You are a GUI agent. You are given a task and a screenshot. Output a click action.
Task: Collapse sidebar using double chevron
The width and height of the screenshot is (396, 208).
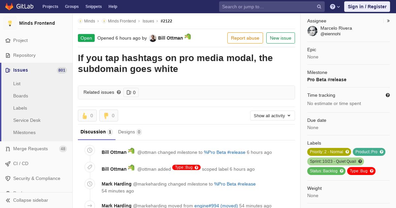[8, 200]
